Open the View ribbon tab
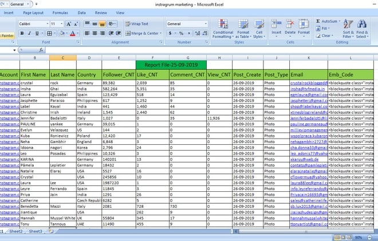 coord(120,13)
